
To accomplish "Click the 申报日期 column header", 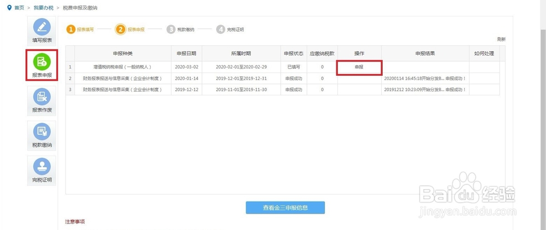I will point(186,53).
